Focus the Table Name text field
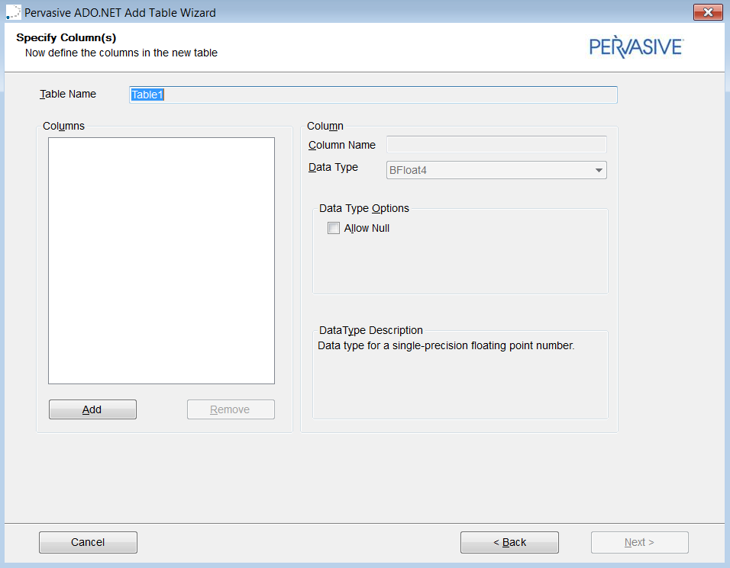The width and height of the screenshot is (730, 568). (x=373, y=95)
